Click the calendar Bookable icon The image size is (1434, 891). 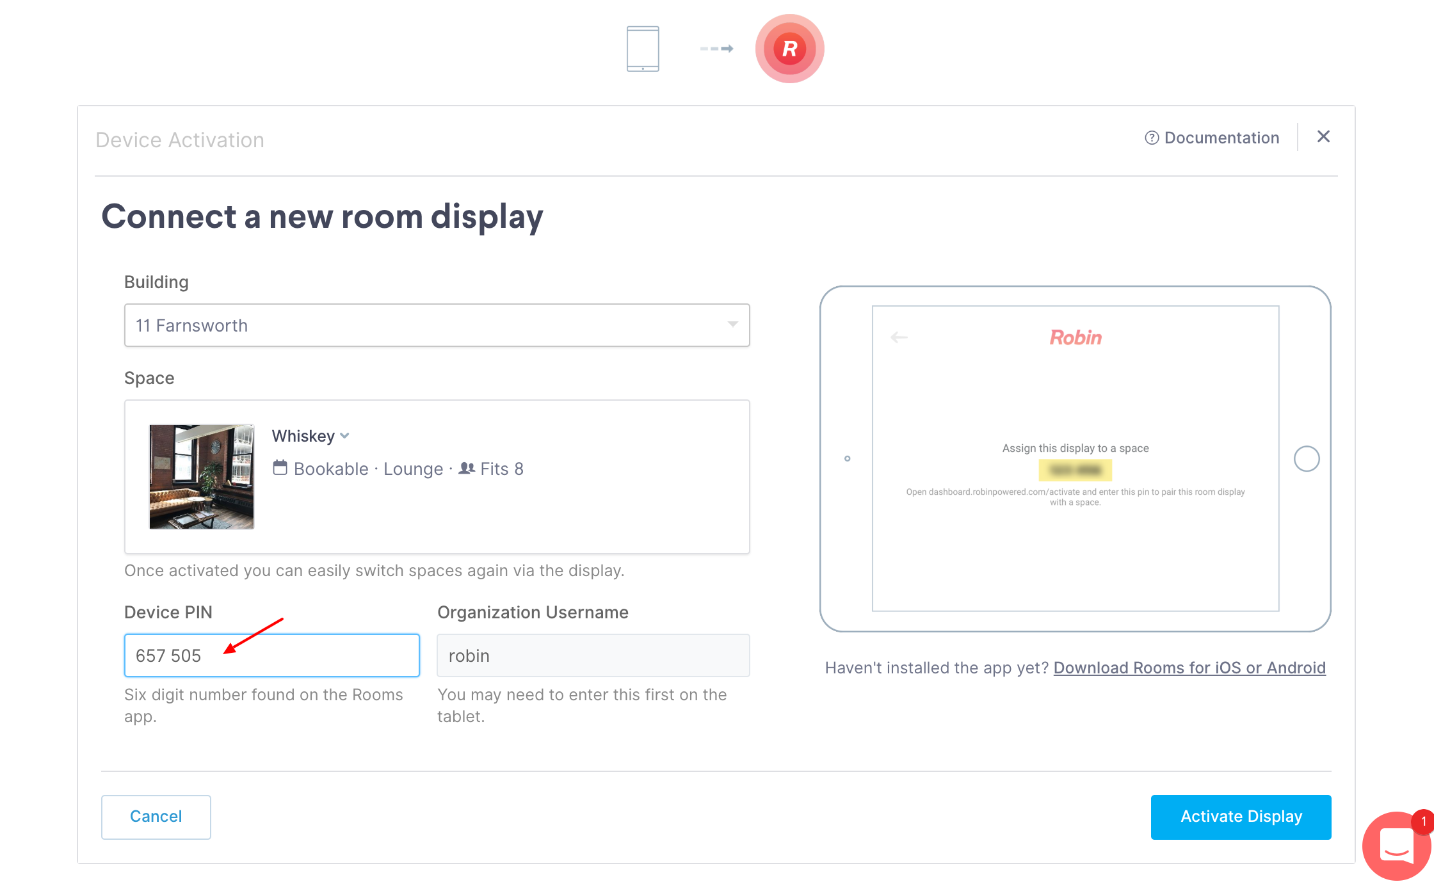[x=280, y=468]
